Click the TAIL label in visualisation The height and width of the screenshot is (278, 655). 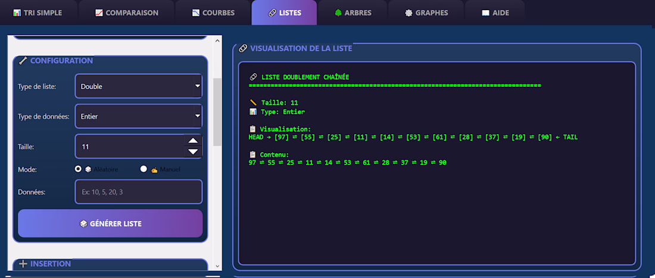pyautogui.click(x=570, y=137)
